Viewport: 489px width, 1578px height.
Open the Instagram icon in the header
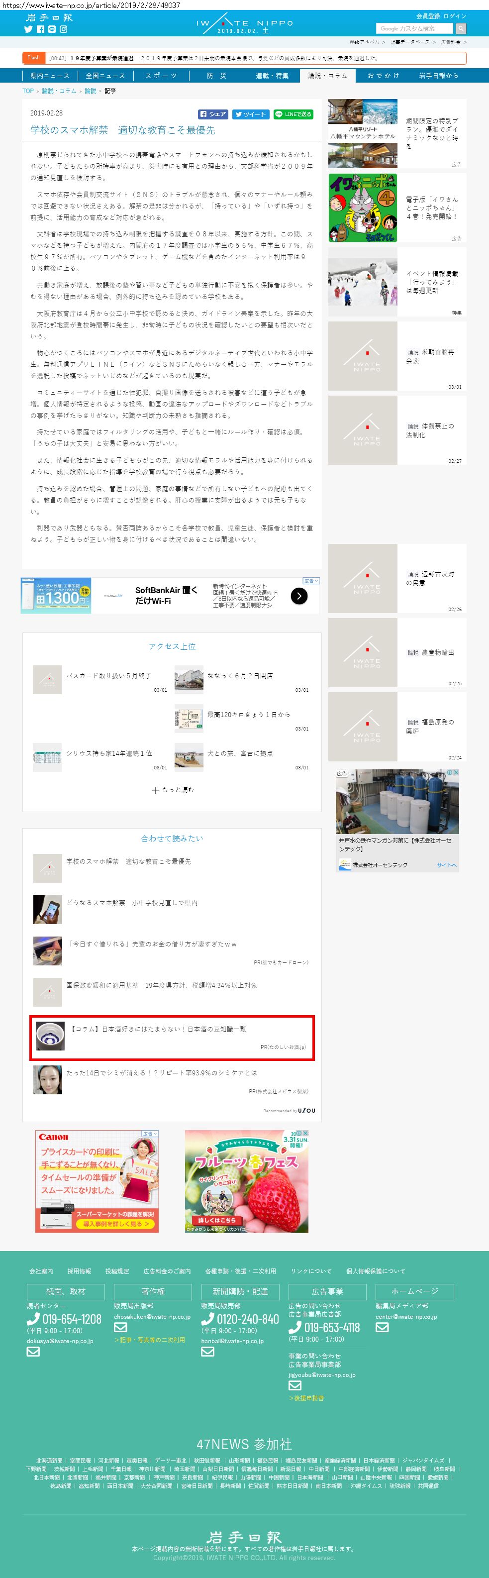click(63, 29)
